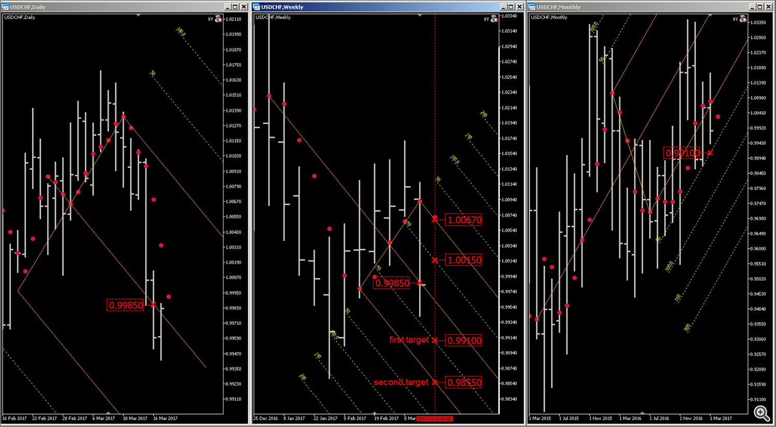The height and width of the screenshot is (427, 776).
Task: Click the XY label in Monthly chart
Action: click(735, 19)
